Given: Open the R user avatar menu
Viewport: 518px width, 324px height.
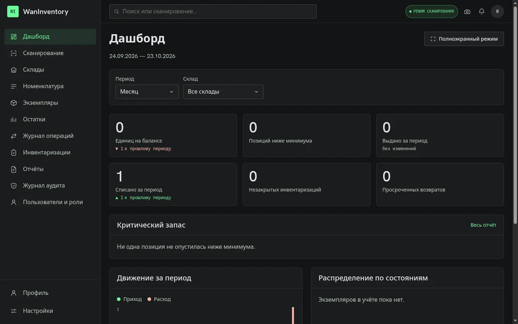Looking at the screenshot, I should (497, 11).
